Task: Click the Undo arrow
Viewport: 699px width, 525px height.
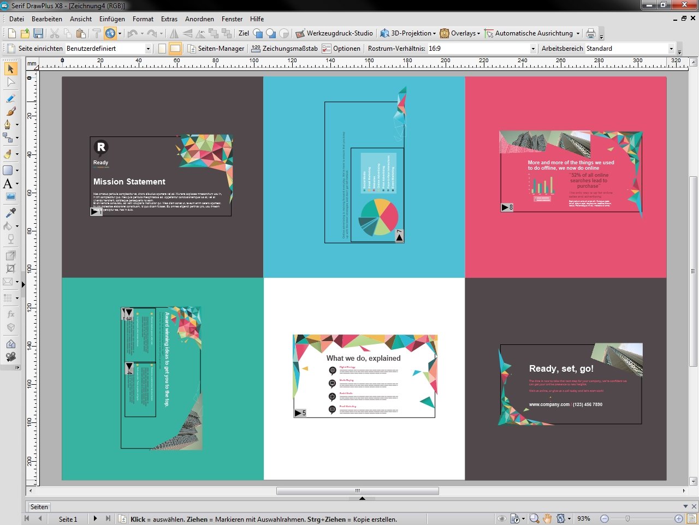Action: tap(132, 33)
